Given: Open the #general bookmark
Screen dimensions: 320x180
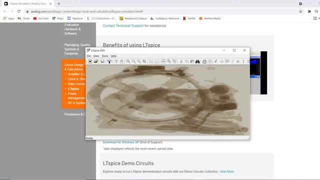Looking at the screenshot, I should click(75, 18).
